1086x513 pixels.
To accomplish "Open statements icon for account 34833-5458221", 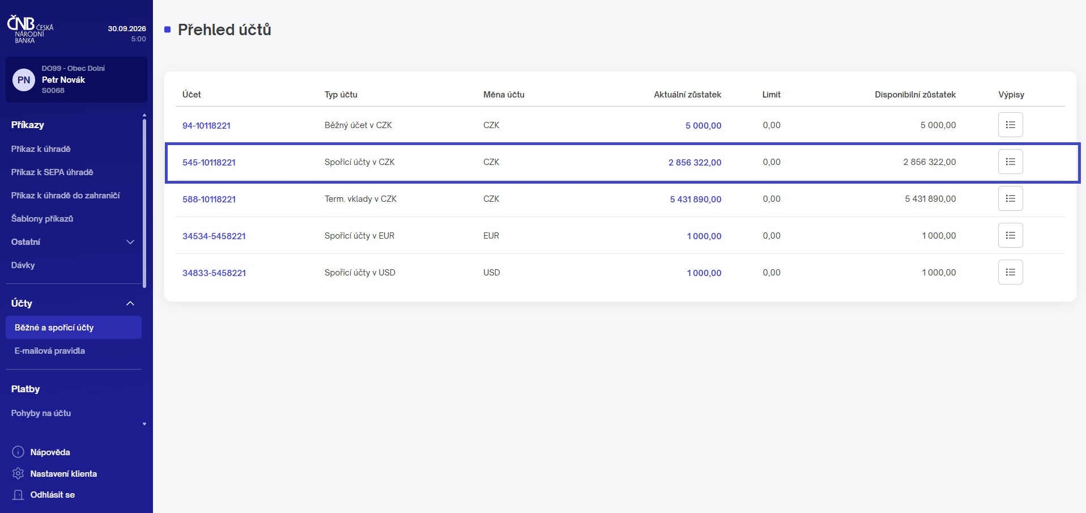I will click(1010, 272).
